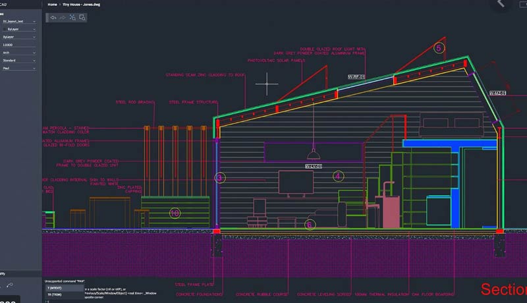
Task: Click the Redo arrow in the toolbar
Action: (63, 18)
